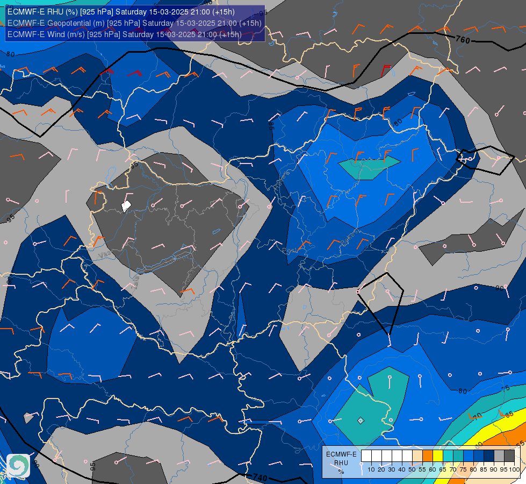Click the swirl logo icon in the corner
The width and height of the screenshot is (526, 484).
tap(18, 465)
